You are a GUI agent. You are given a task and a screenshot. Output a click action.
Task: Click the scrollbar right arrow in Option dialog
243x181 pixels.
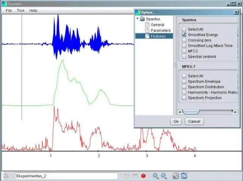[x=235, y=112]
